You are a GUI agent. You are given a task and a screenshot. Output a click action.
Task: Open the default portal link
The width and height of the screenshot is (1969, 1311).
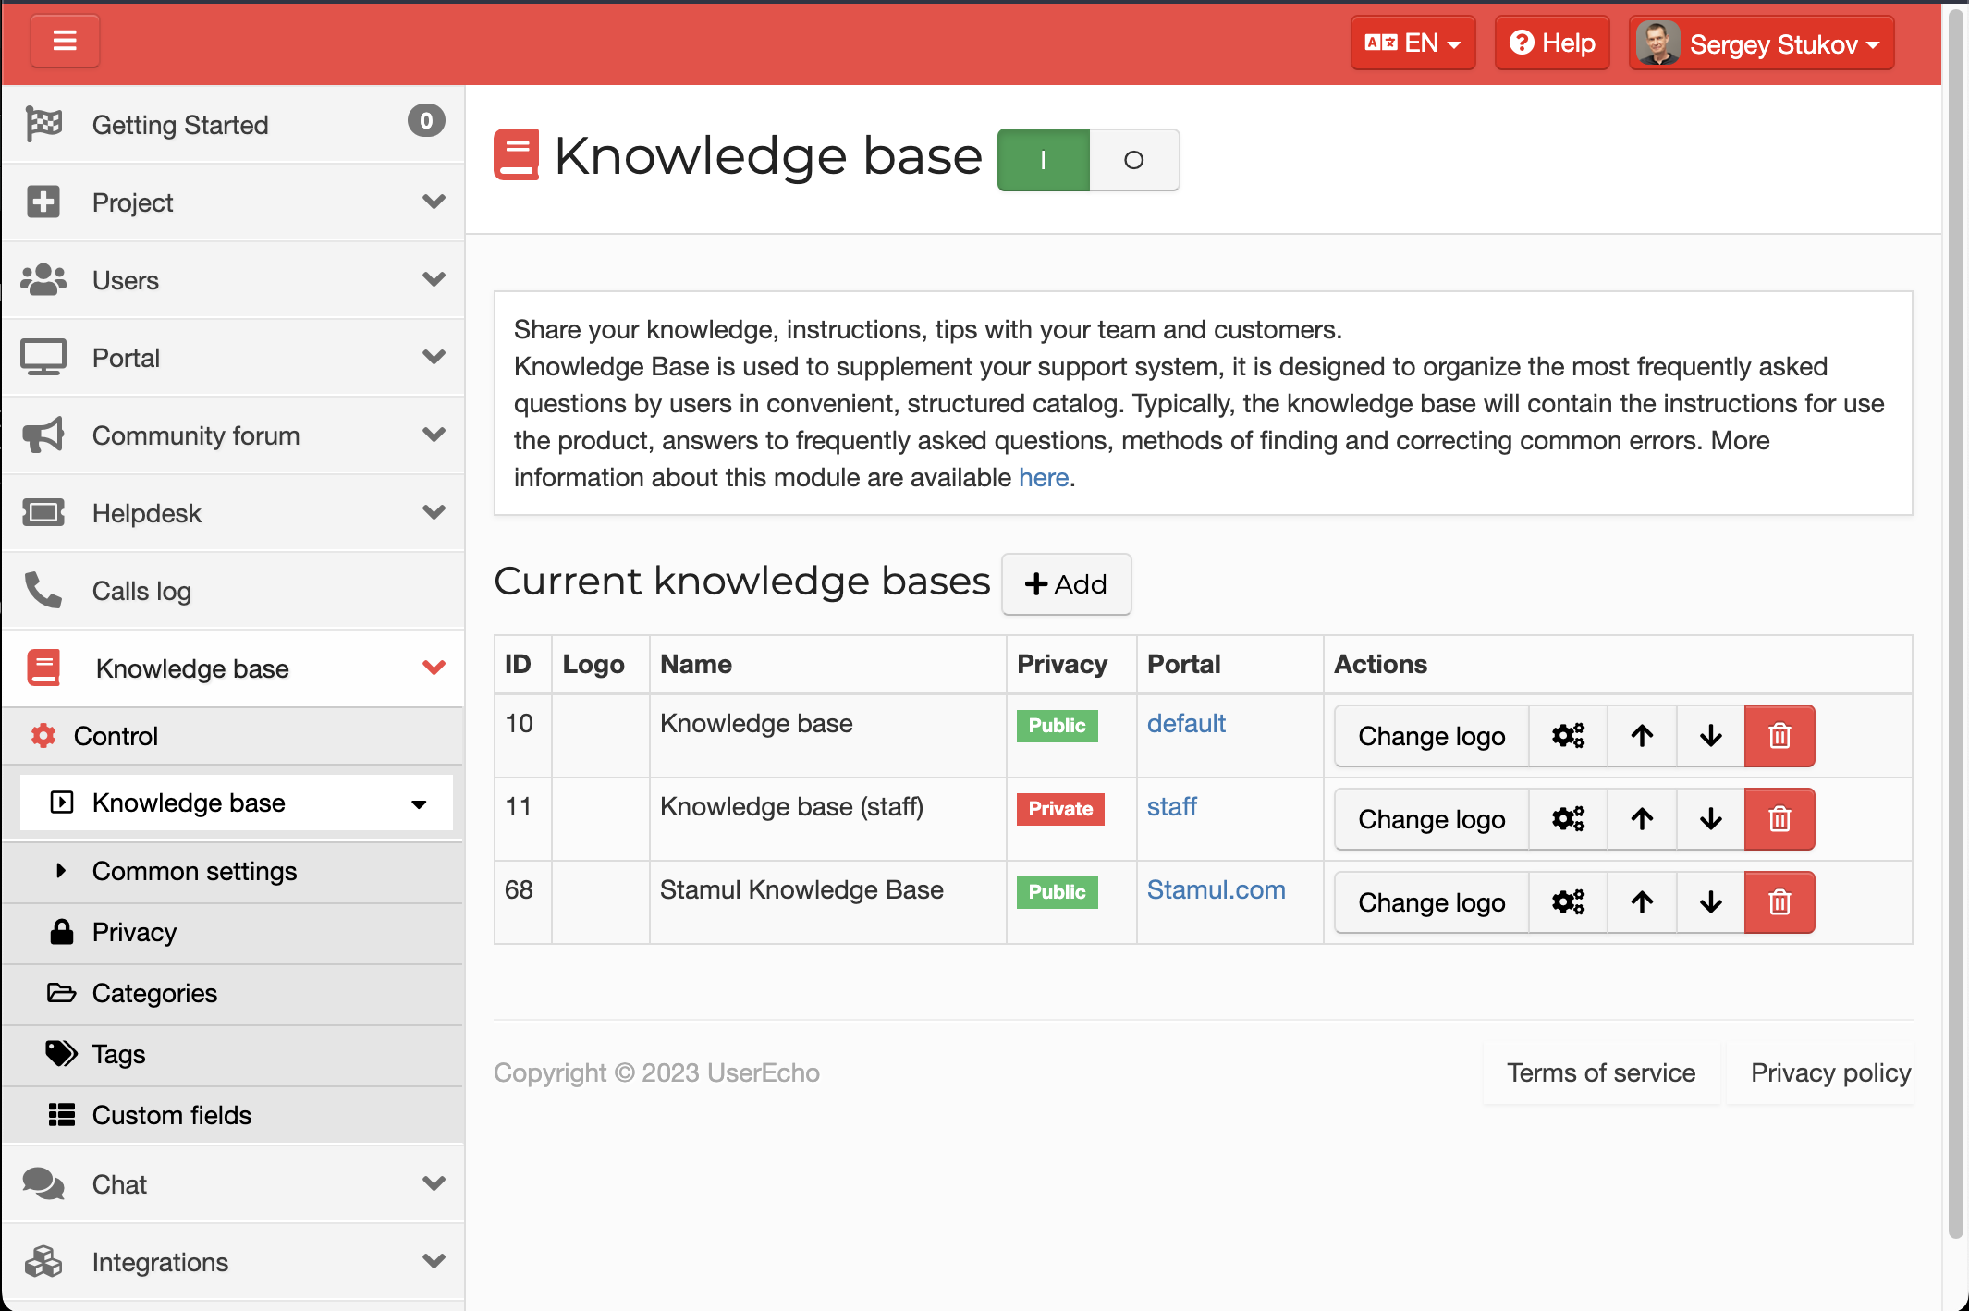(x=1186, y=723)
